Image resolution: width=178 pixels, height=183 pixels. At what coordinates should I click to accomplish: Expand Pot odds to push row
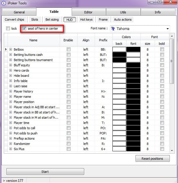pyautogui.click(x=11, y=133)
